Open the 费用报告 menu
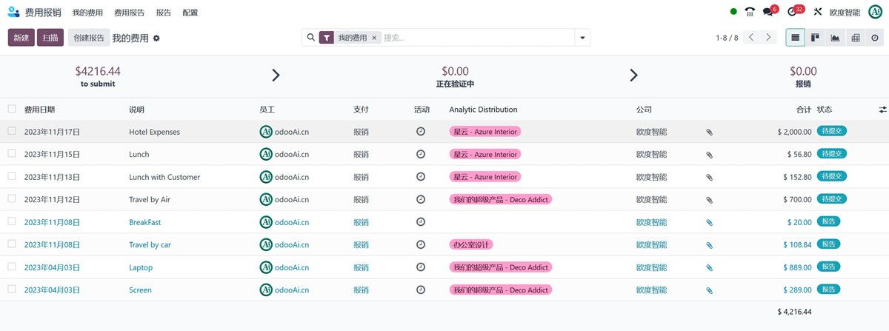This screenshot has width=889, height=331. (130, 13)
